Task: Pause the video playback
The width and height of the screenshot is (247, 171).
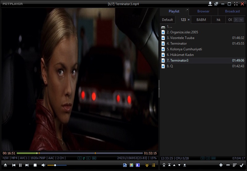Action: tap(20, 165)
